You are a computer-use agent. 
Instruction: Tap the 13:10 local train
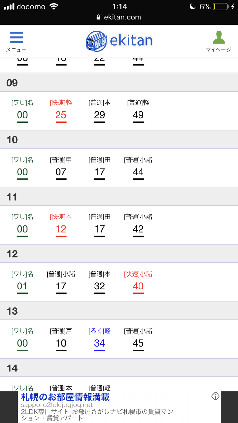click(x=61, y=343)
